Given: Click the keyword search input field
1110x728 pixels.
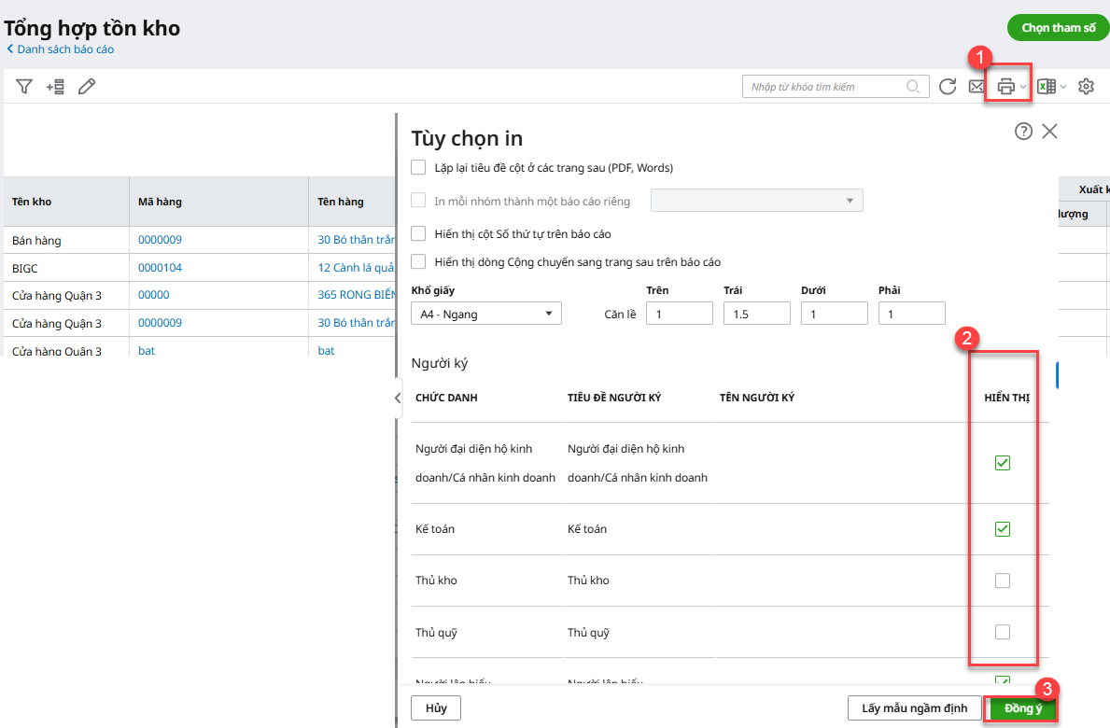Looking at the screenshot, I should coord(826,87).
